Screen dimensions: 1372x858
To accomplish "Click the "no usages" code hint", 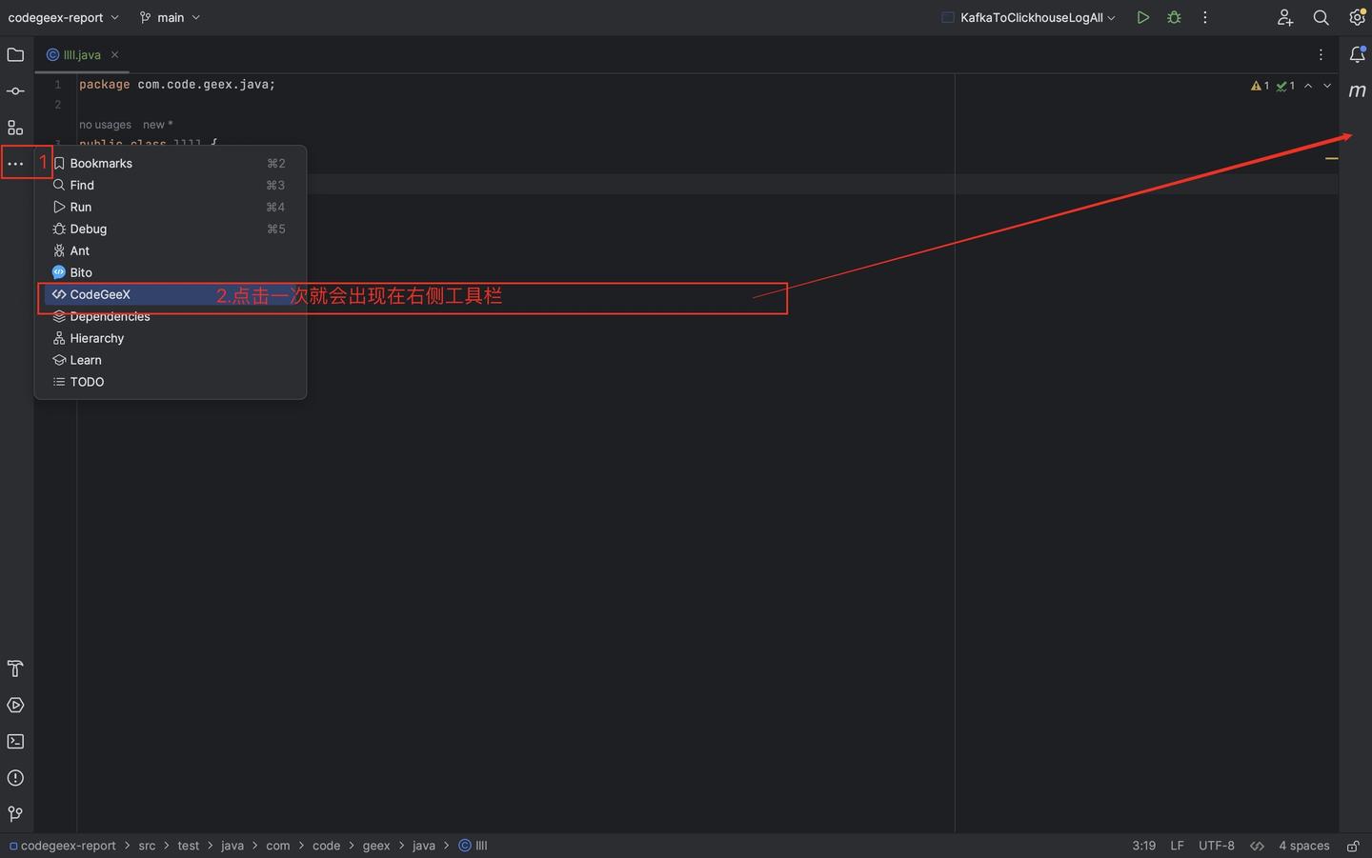I will click(105, 125).
